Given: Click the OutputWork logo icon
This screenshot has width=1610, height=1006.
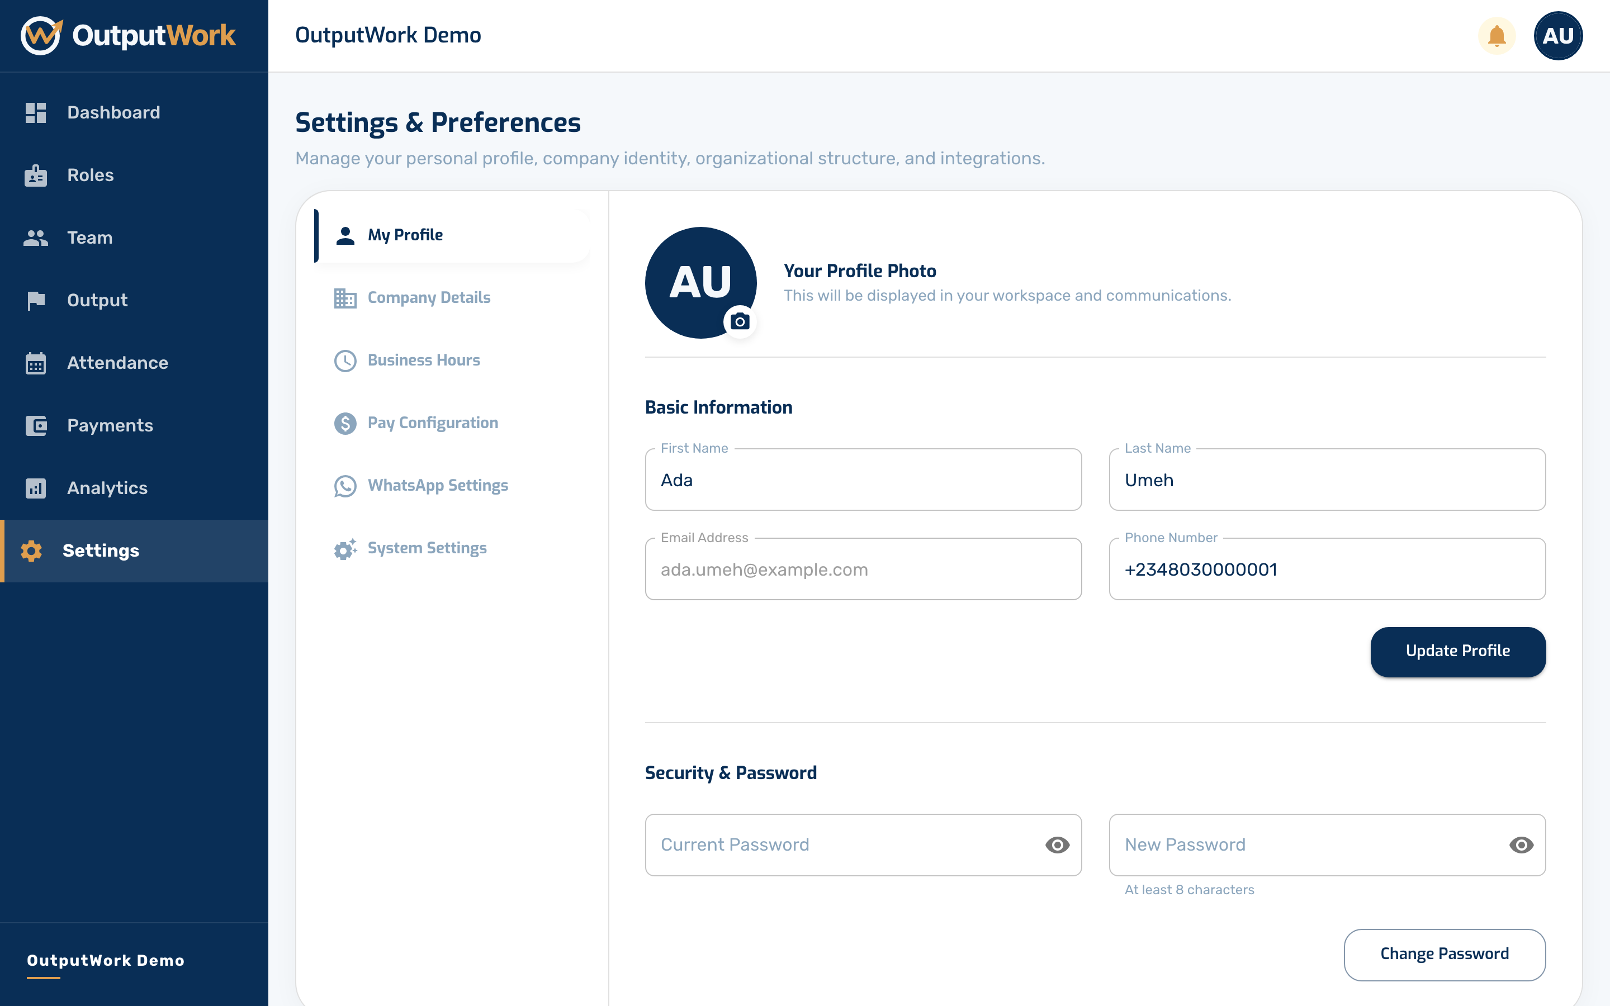Looking at the screenshot, I should [41, 35].
